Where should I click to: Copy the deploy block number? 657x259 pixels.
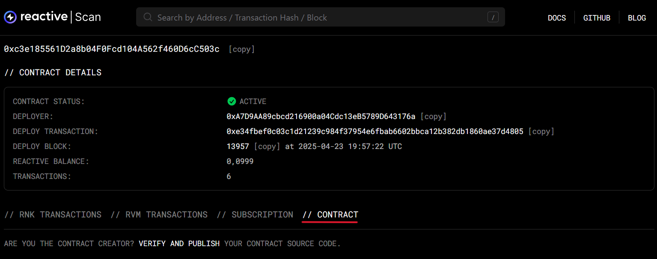(267, 146)
